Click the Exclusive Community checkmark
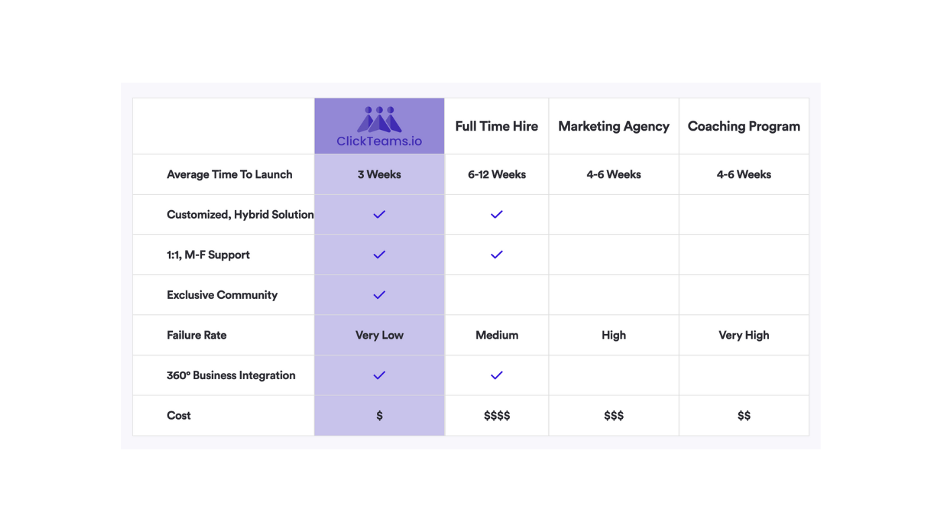 (x=379, y=295)
